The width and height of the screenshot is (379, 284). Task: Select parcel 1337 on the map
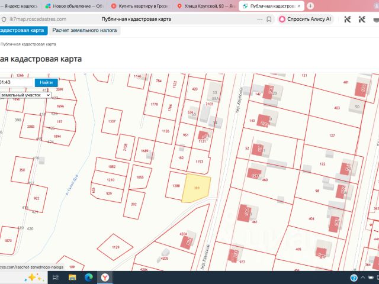point(112,121)
